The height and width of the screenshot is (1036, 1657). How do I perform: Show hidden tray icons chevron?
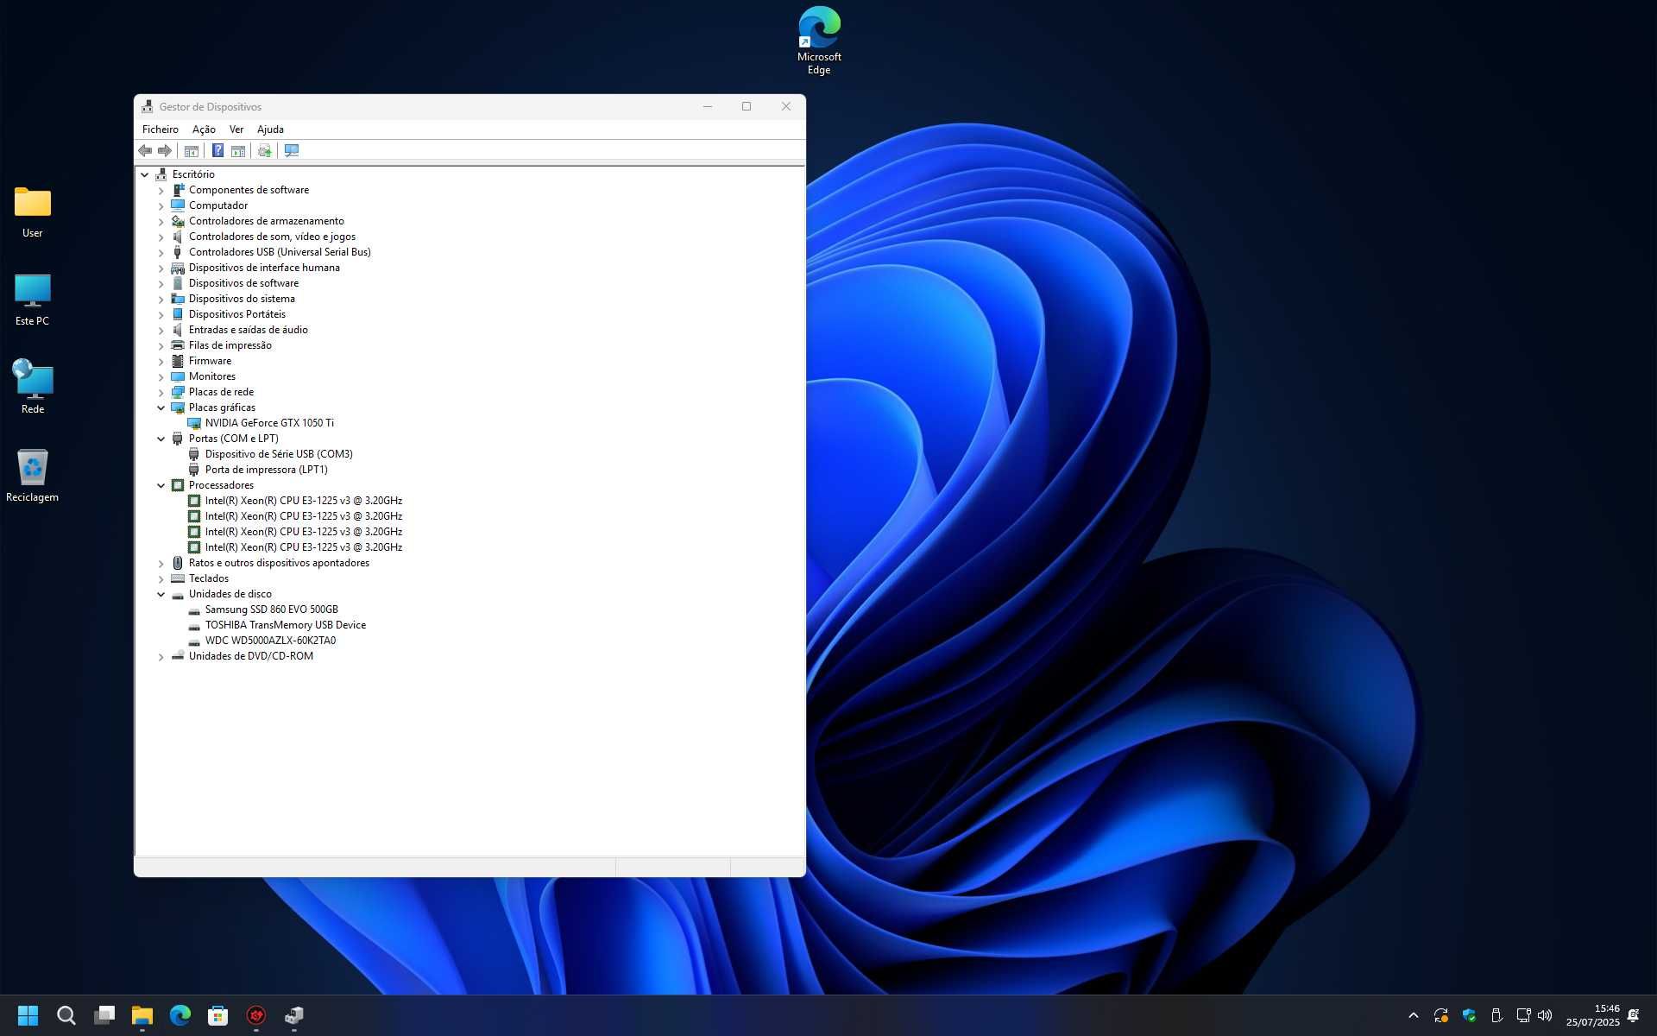1413,1015
